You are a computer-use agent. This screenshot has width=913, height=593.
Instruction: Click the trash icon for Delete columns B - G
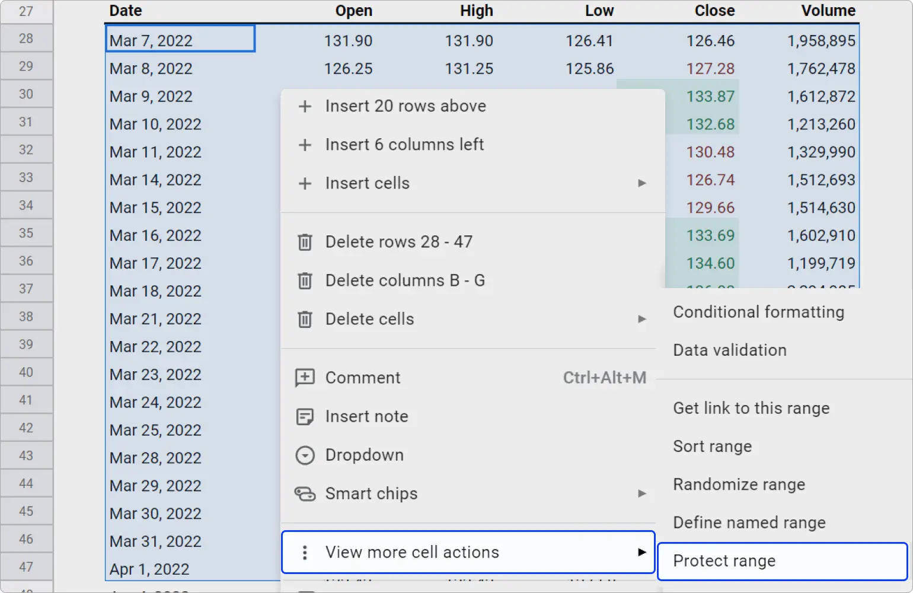click(x=304, y=280)
